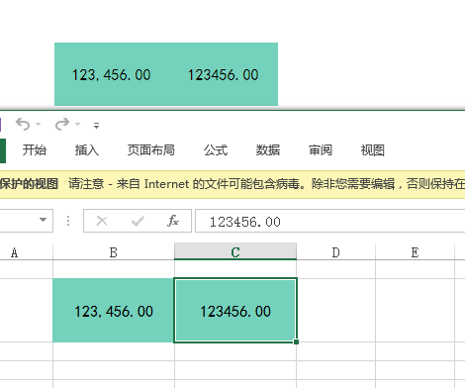Open the 开始 ribbon tab
Viewport: 465px width, 388px height.
(x=35, y=150)
